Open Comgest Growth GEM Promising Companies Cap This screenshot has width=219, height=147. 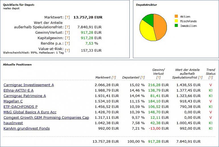(x=46, y=118)
